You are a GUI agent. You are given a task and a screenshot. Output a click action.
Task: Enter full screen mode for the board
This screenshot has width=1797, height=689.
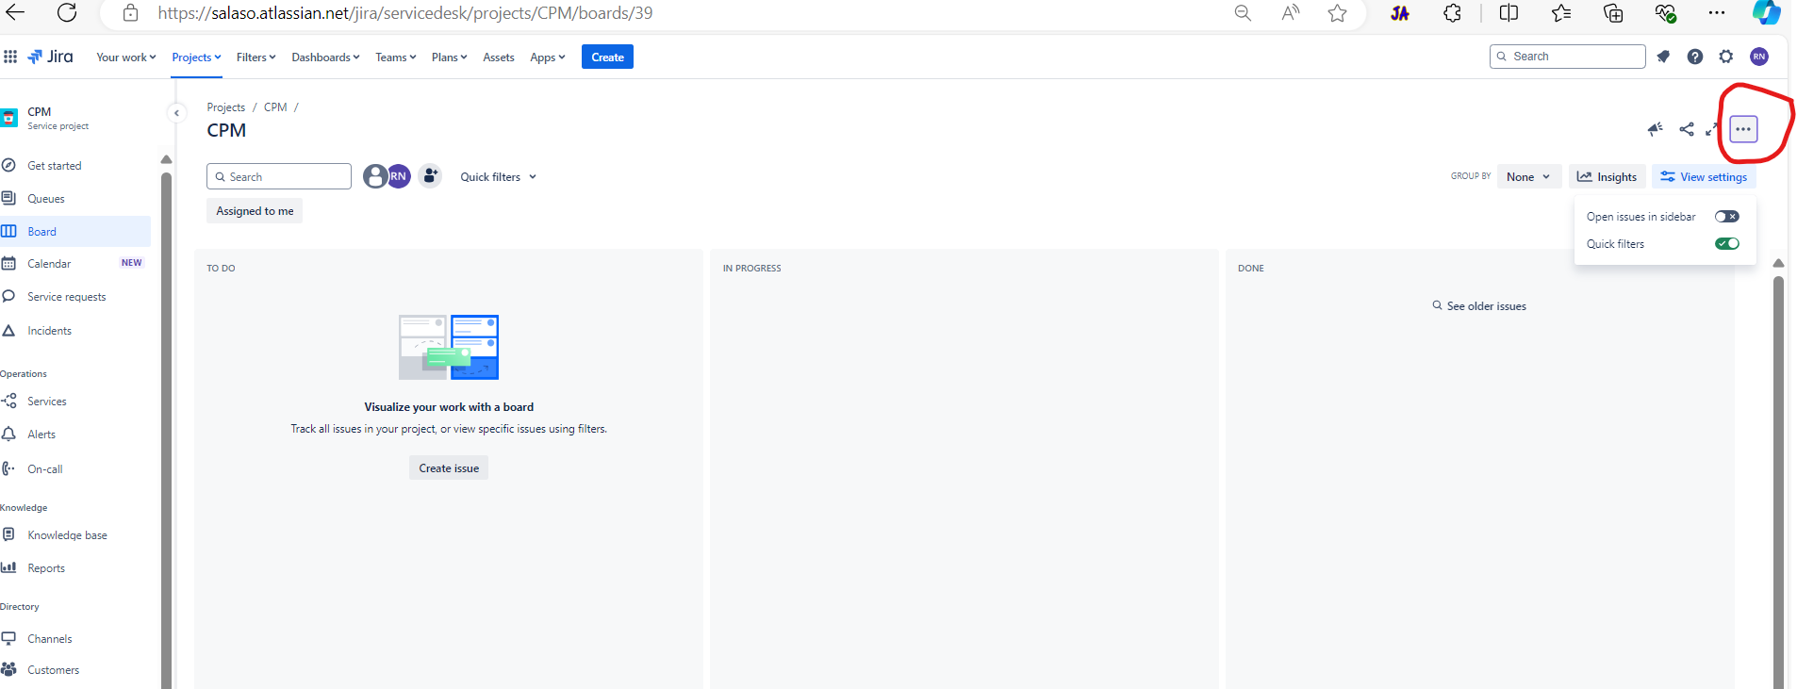click(1712, 129)
